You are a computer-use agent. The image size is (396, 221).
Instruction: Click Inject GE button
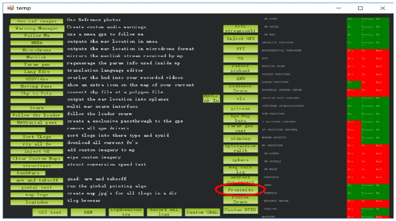coord(37,151)
